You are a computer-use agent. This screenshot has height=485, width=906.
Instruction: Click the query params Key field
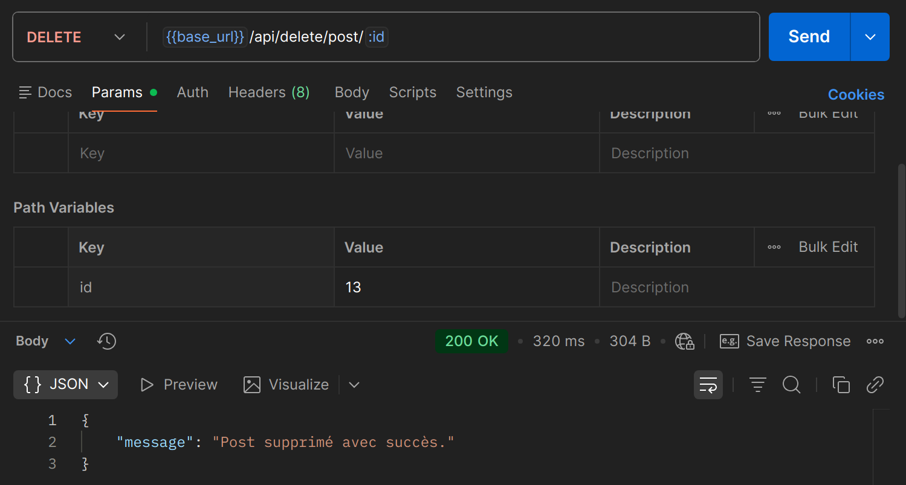click(201, 153)
